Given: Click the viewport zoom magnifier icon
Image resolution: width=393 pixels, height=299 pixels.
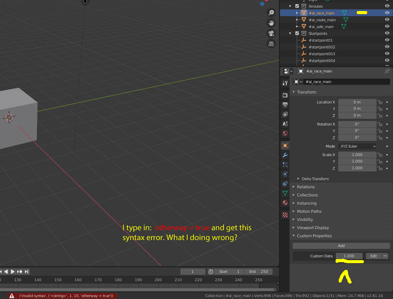Looking at the screenshot, I should tap(271, 13).
